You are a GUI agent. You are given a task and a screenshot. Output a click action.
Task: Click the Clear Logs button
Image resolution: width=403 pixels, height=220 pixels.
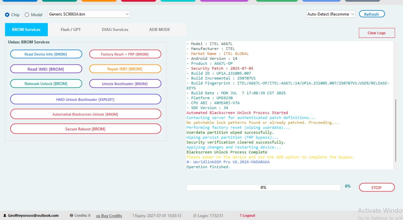(377, 33)
